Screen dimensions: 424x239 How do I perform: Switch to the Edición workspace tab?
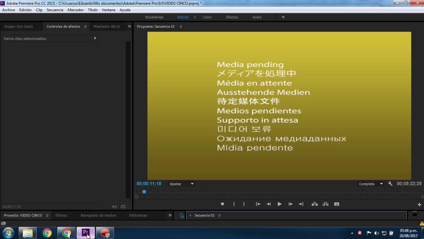point(183,17)
